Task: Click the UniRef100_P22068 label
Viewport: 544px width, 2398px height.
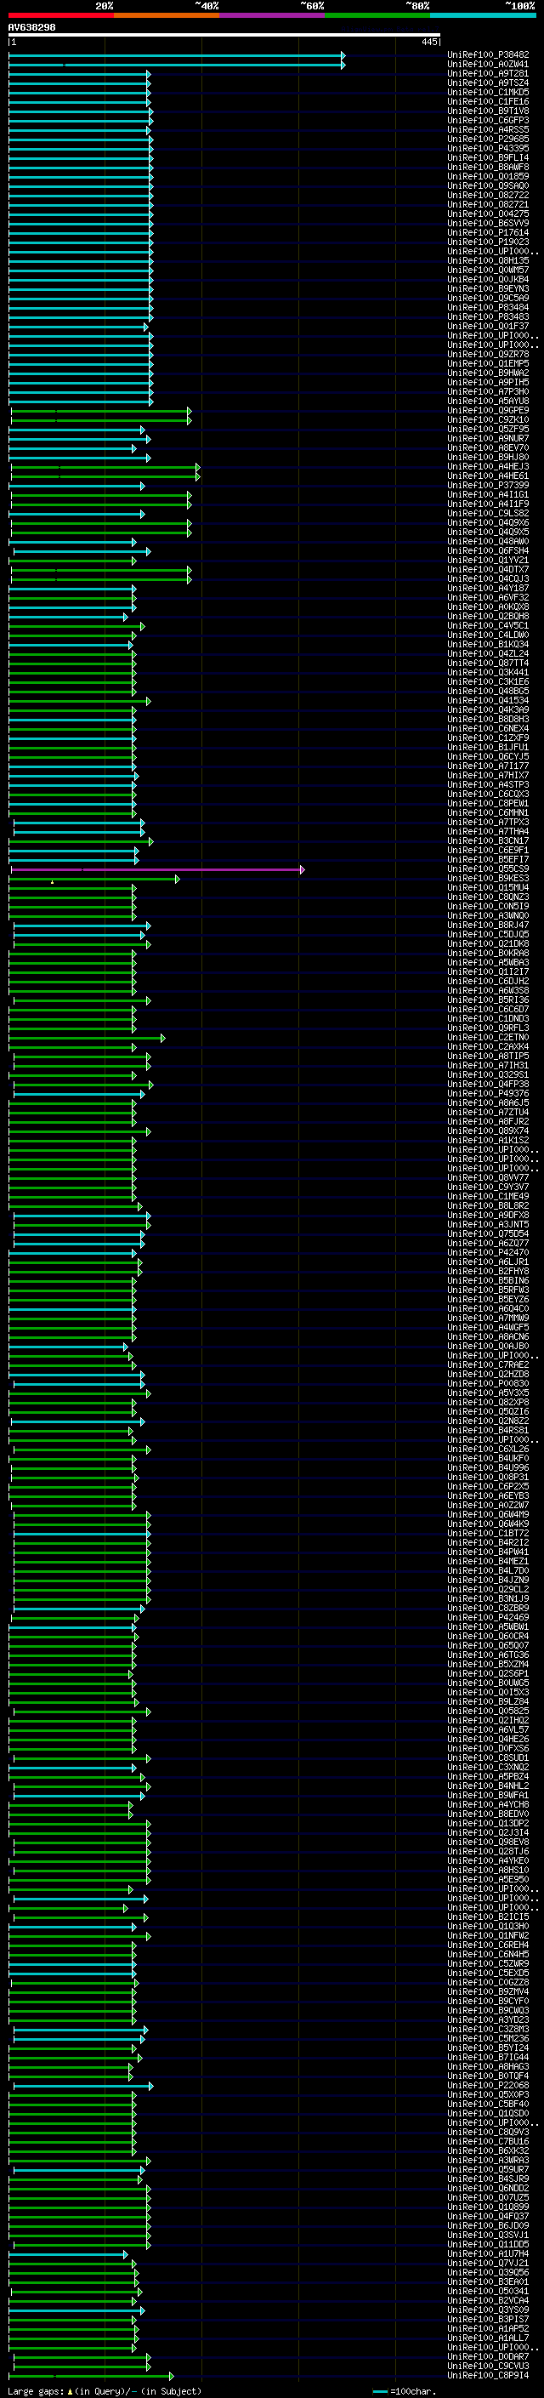Action: pyautogui.click(x=488, y=2086)
